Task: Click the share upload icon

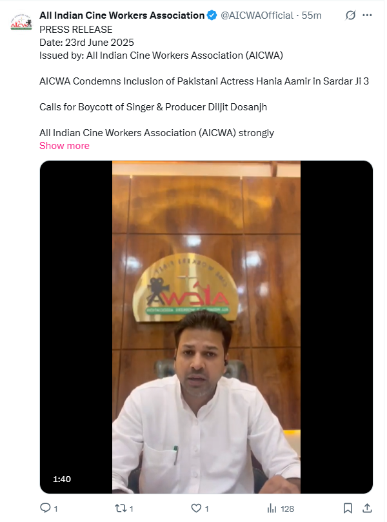Action: pyautogui.click(x=367, y=508)
